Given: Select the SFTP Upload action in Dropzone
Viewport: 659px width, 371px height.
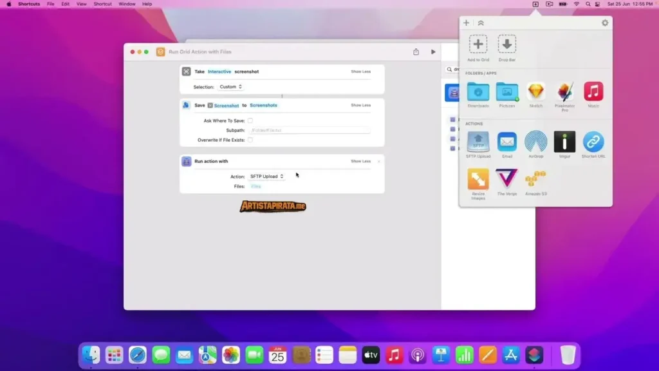Looking at the screenshot, I should [x=478, y=143].
